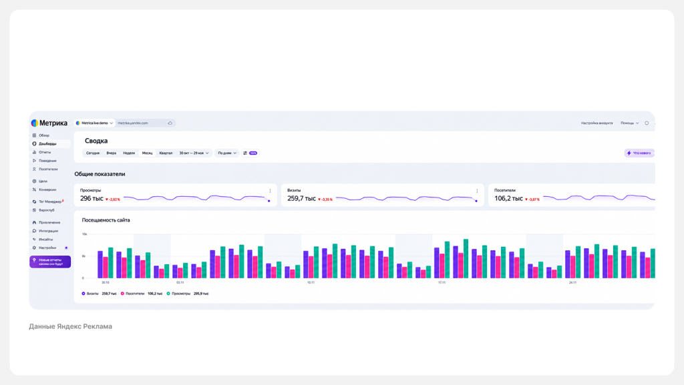Open Привлечение in the sidebar
Screen dimensions: 684x385
tap(46, 223)
